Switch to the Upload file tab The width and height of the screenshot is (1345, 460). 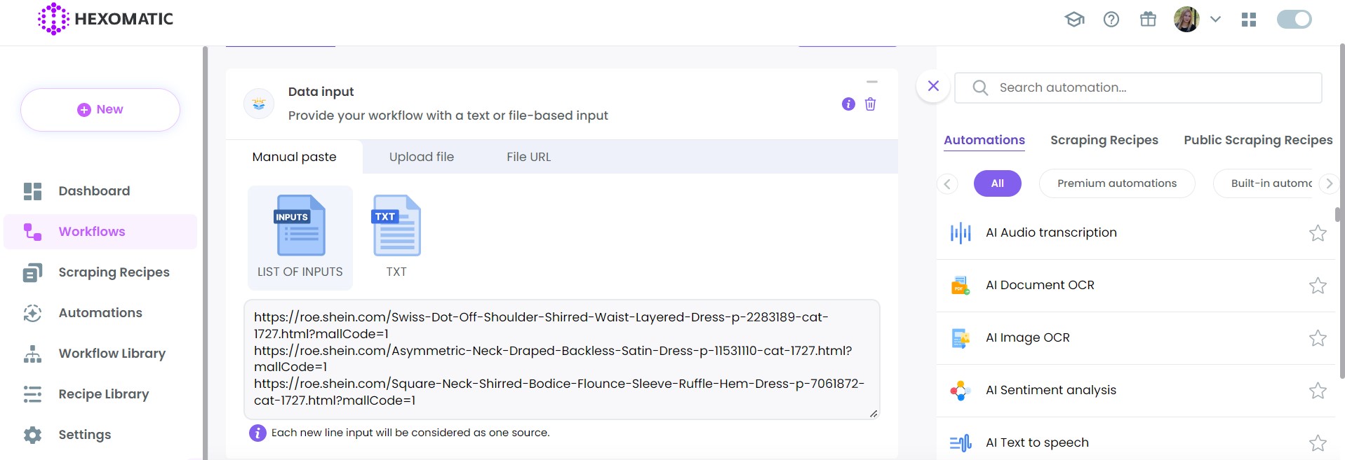tap(422, 157)
